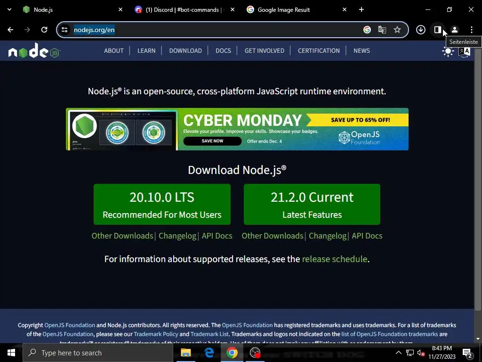Click the page vertical scrollbar
The height and width of the screenshot is (362, 482).
[x=478, y=179]
